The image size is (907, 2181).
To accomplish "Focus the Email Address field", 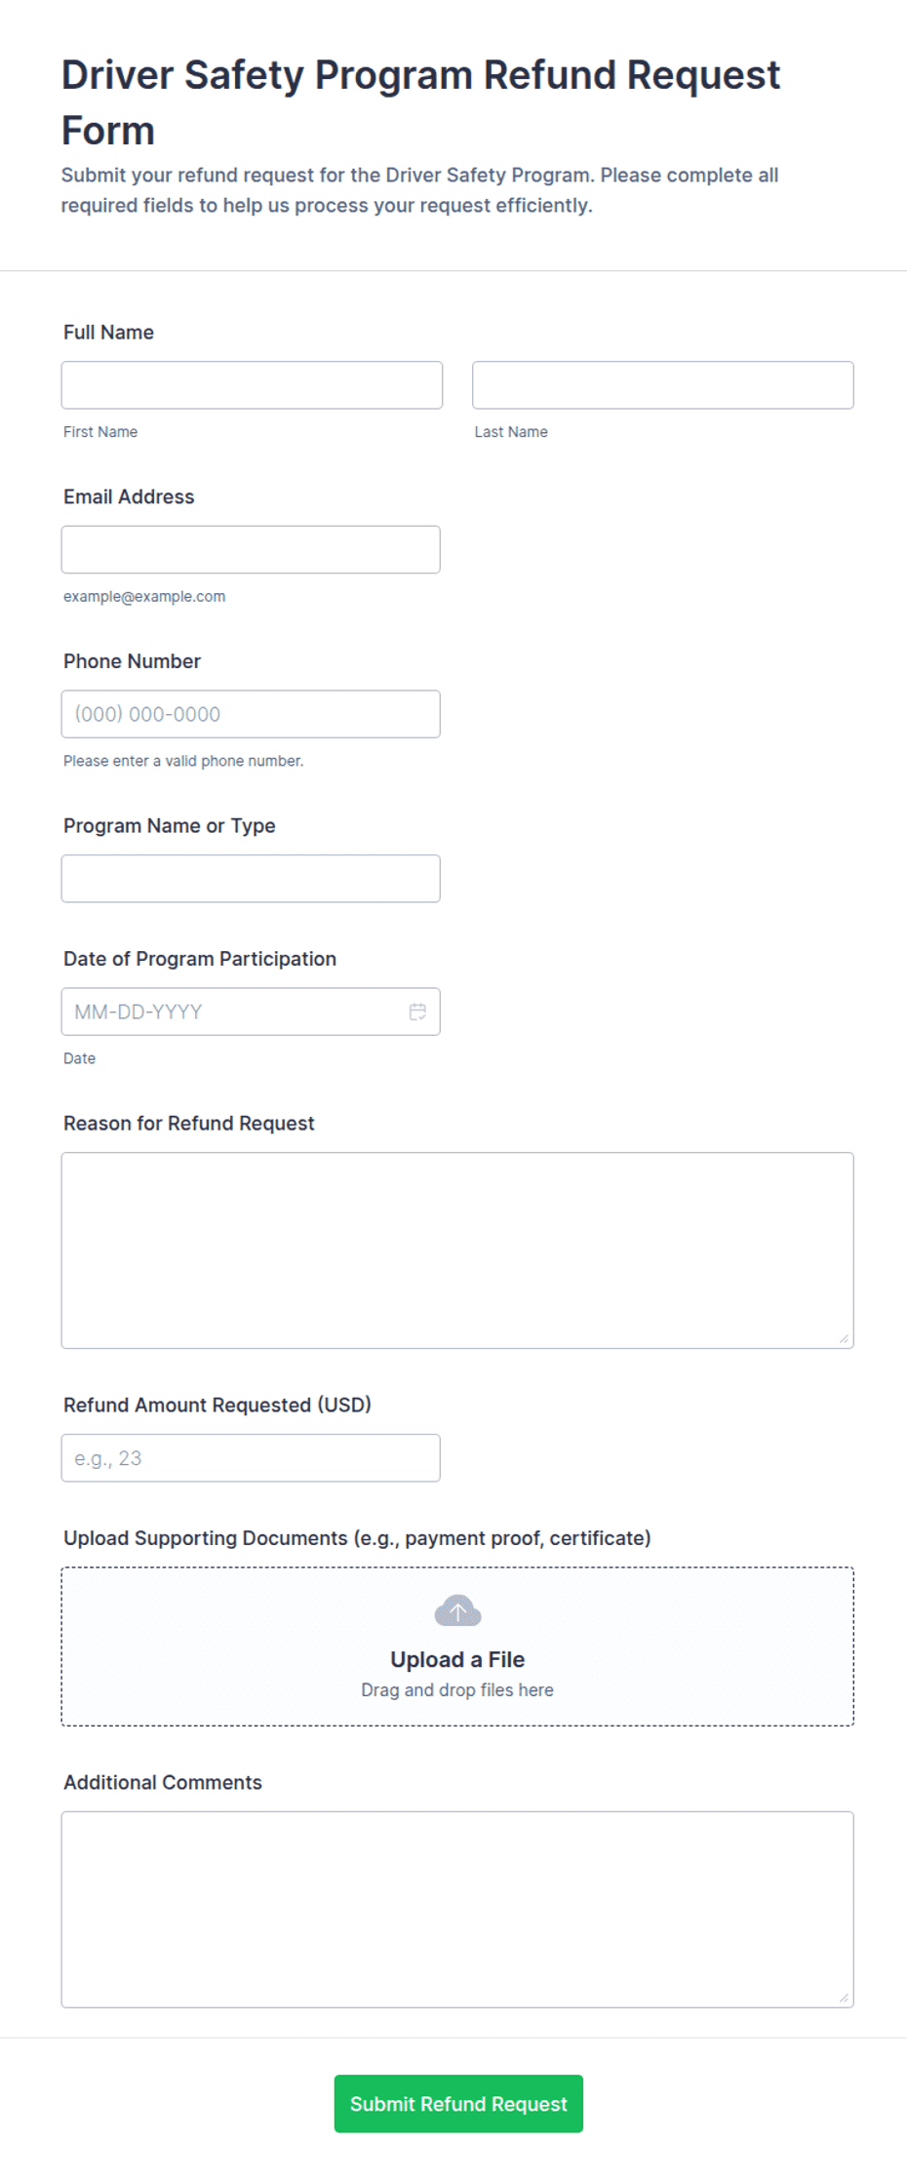I will pyautogui.click(x=251, y=549).
